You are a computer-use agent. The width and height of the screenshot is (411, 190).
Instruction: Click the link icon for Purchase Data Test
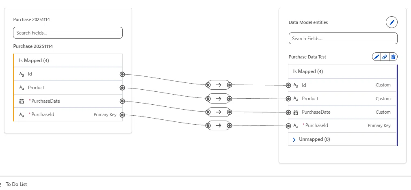point(385,56)
